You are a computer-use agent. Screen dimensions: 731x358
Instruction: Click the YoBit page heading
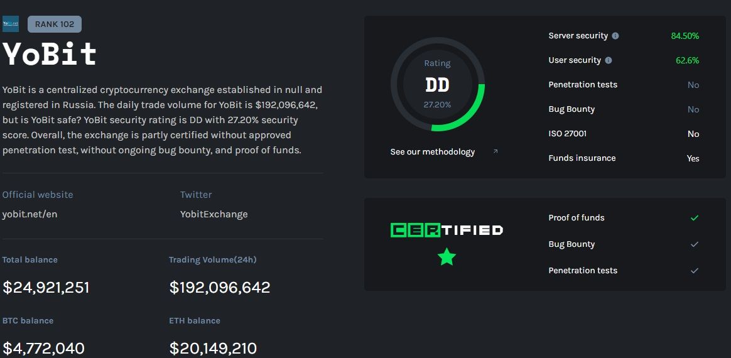click(x=50, y=55)
